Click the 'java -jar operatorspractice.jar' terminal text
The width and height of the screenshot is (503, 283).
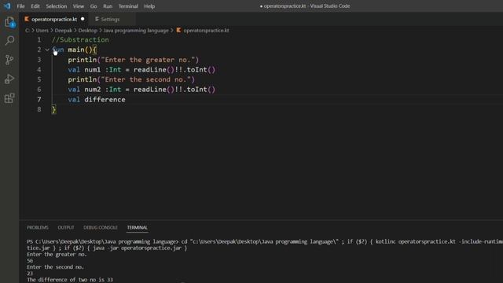pyautogui.click(x=138, y=248)
